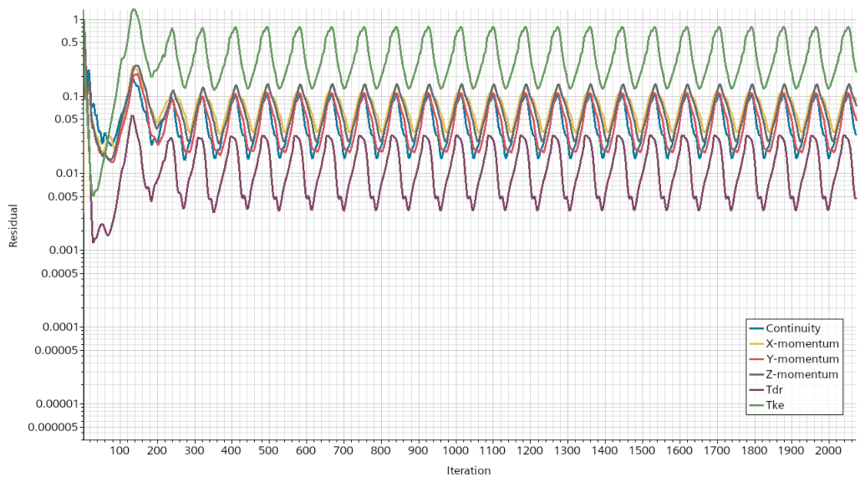Select the Z-momentum legend label
The image size is (865, 482).
click(x=802, y=374)
